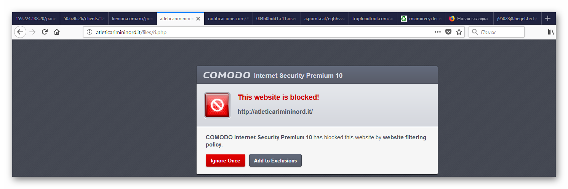The image size is (568, 189).
Task: Click the Ignore Once button
Action: [x=225, y=161]
